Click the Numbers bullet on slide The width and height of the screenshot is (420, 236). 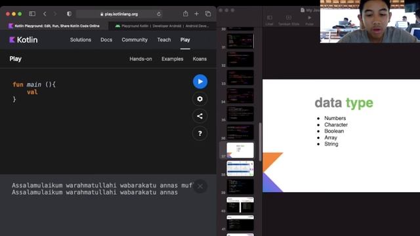(335, 118)
